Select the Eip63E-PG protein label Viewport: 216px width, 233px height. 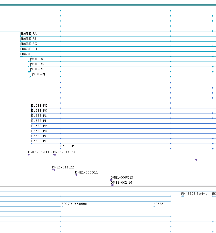(39, 136)
